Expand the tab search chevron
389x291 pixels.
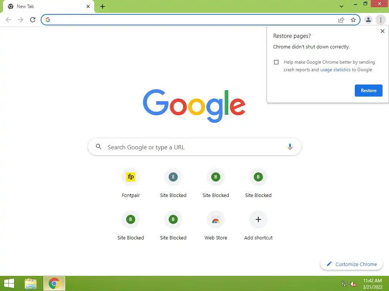point(342,6)
